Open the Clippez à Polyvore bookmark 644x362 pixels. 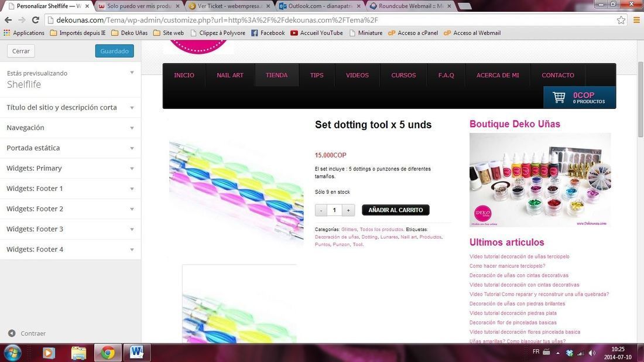pos(218,33)
